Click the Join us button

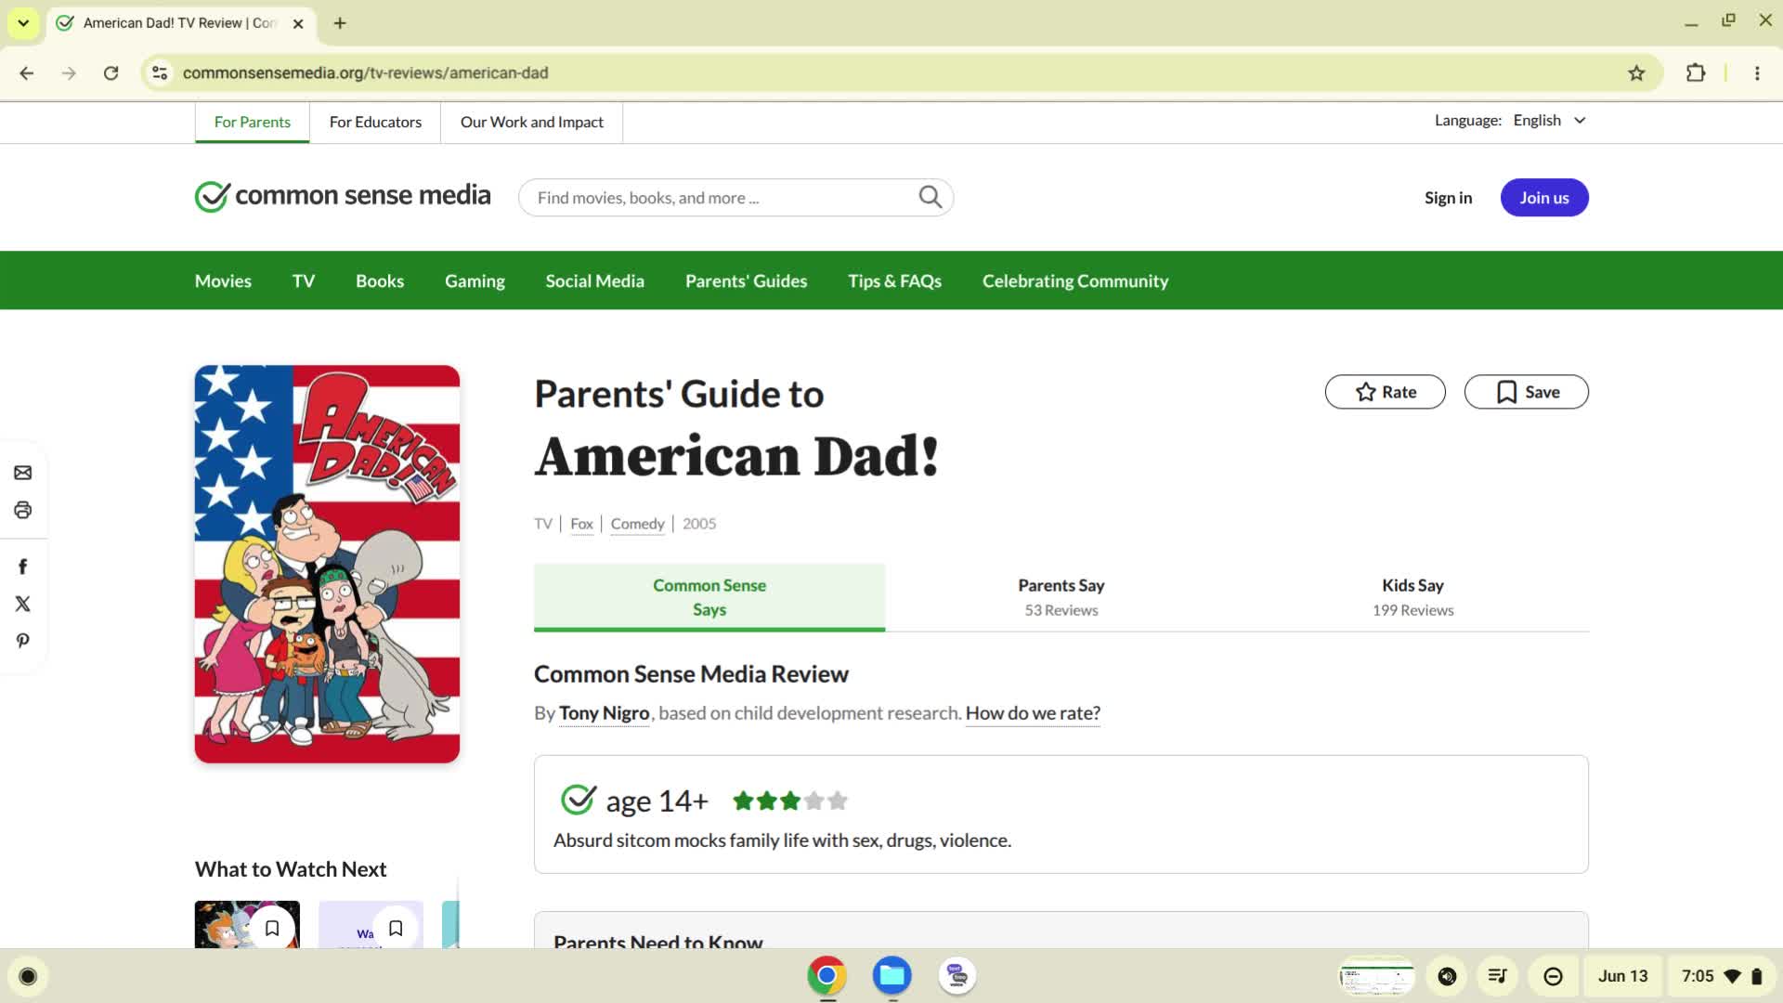tap(1544, 197)
